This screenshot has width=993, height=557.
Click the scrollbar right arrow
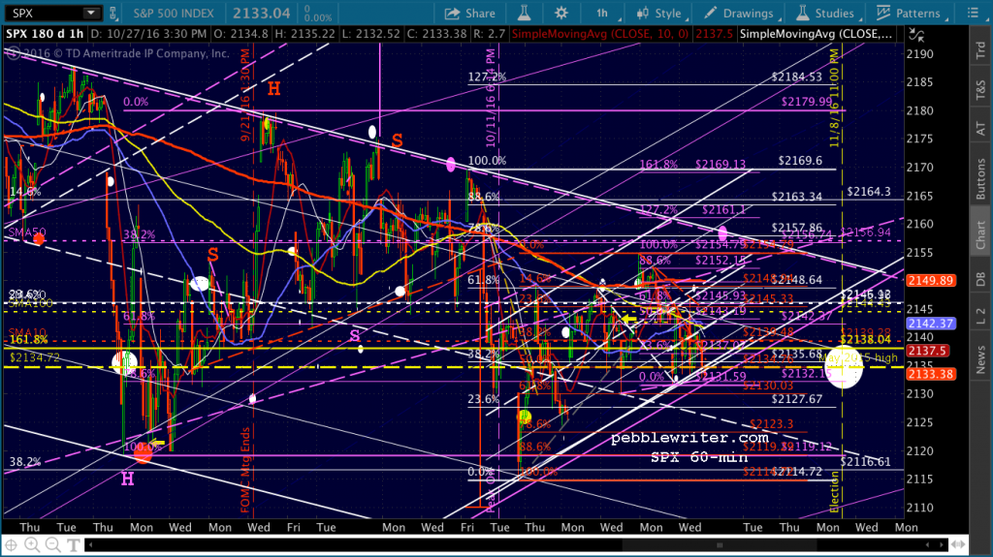point(940,544)
